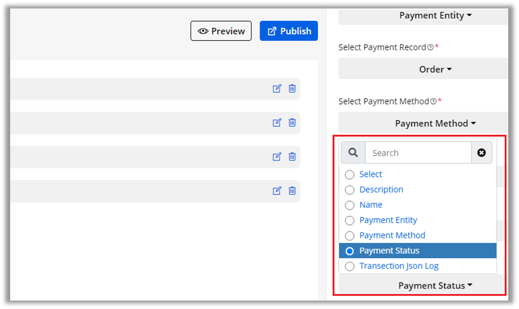The image size is (519, 309).
Task: Collapse the Payment Status dropdown button
Action: [435, 286]
